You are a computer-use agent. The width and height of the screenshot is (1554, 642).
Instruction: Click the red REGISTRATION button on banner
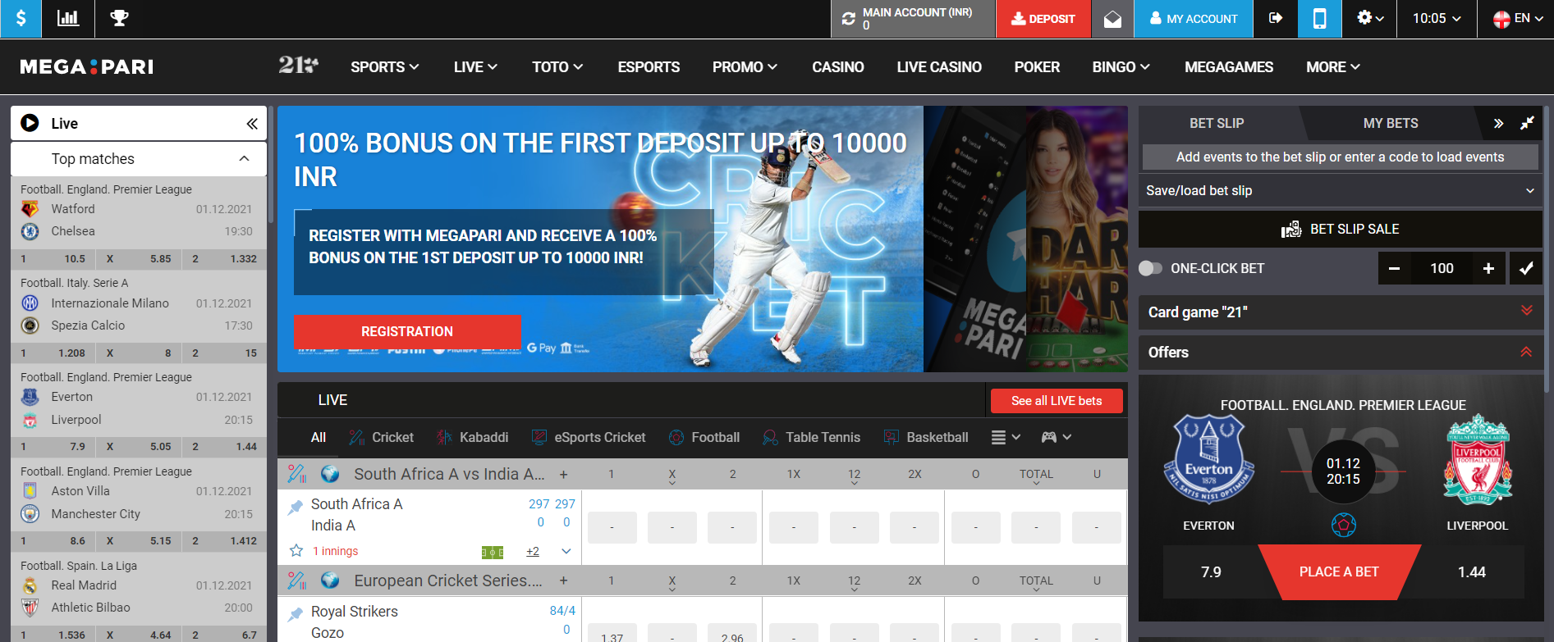[407, 331]
